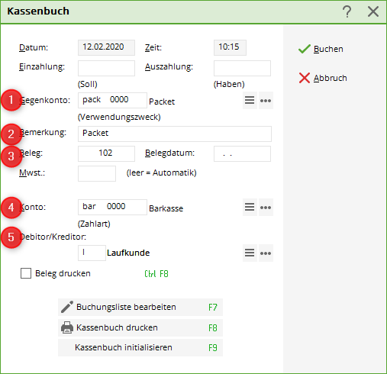Select the Beleg number field showing 102
Screen dimensions: 387x374
point(106,153)
